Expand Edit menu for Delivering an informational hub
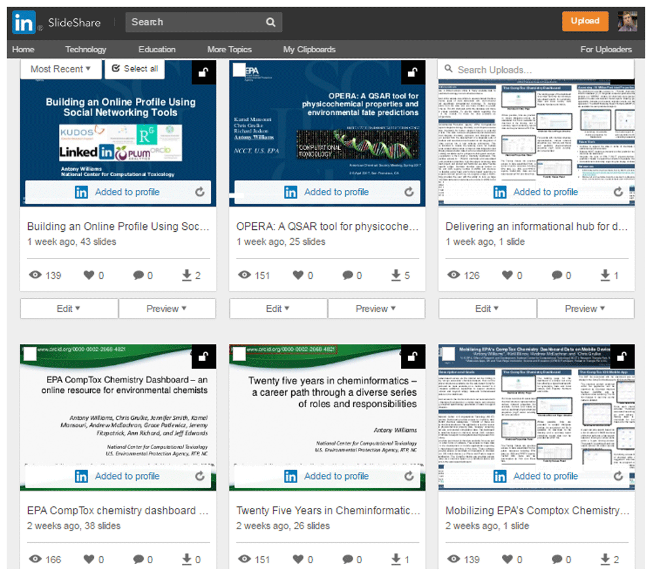 click(x=488, y=309)
